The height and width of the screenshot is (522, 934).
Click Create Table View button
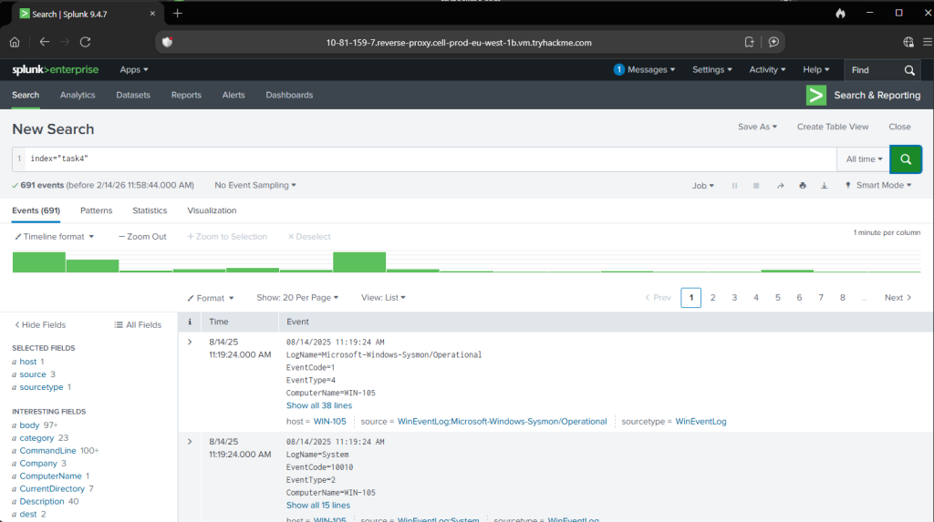(x=832, y=127)
